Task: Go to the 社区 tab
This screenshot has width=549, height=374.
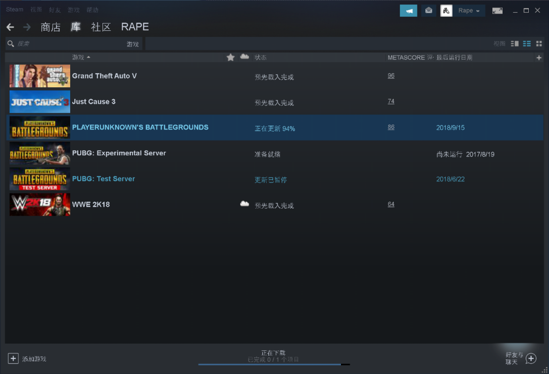Action: click(101, 27)
